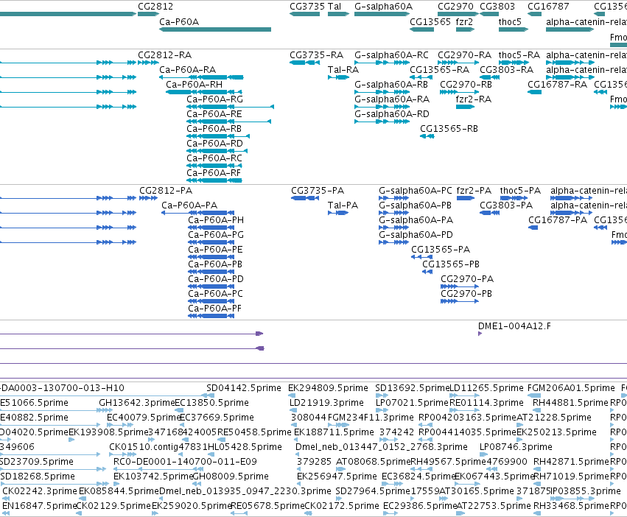
Task: Select the CG2970-RB transcript label
Action: pos(466,85)
